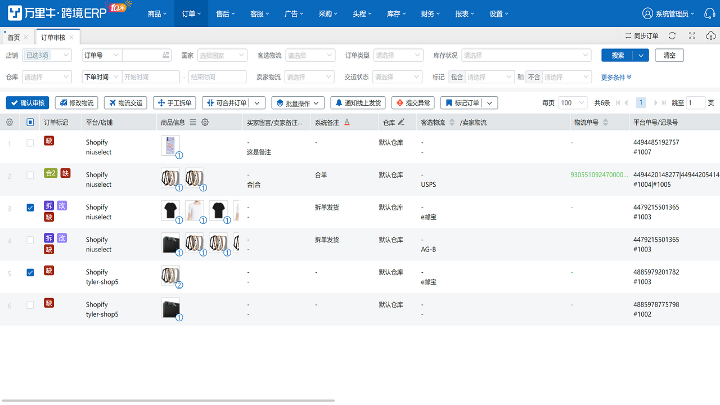Close the 首页 tab
This screenshot has height=405, width=720.
click(x=26, y=37)
